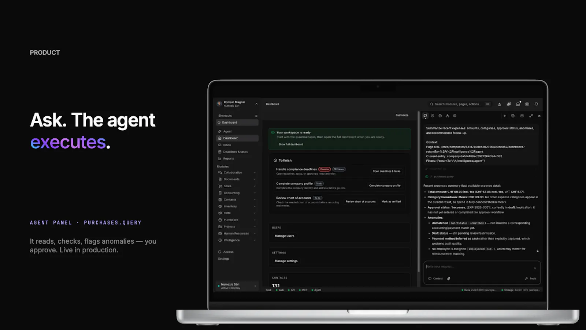Open the Projects module
586x330 pixels.
(x=237, y=227)
